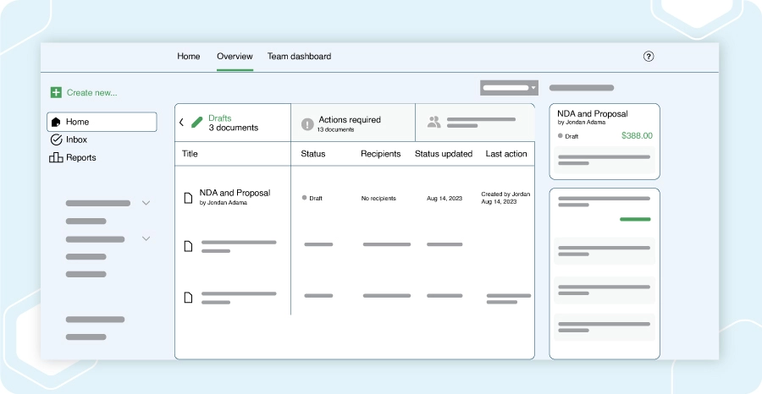Open NDA and Proposal in the table
This screenshot has width=762, height=394.
pyautogui.click(x=235, y=193)
